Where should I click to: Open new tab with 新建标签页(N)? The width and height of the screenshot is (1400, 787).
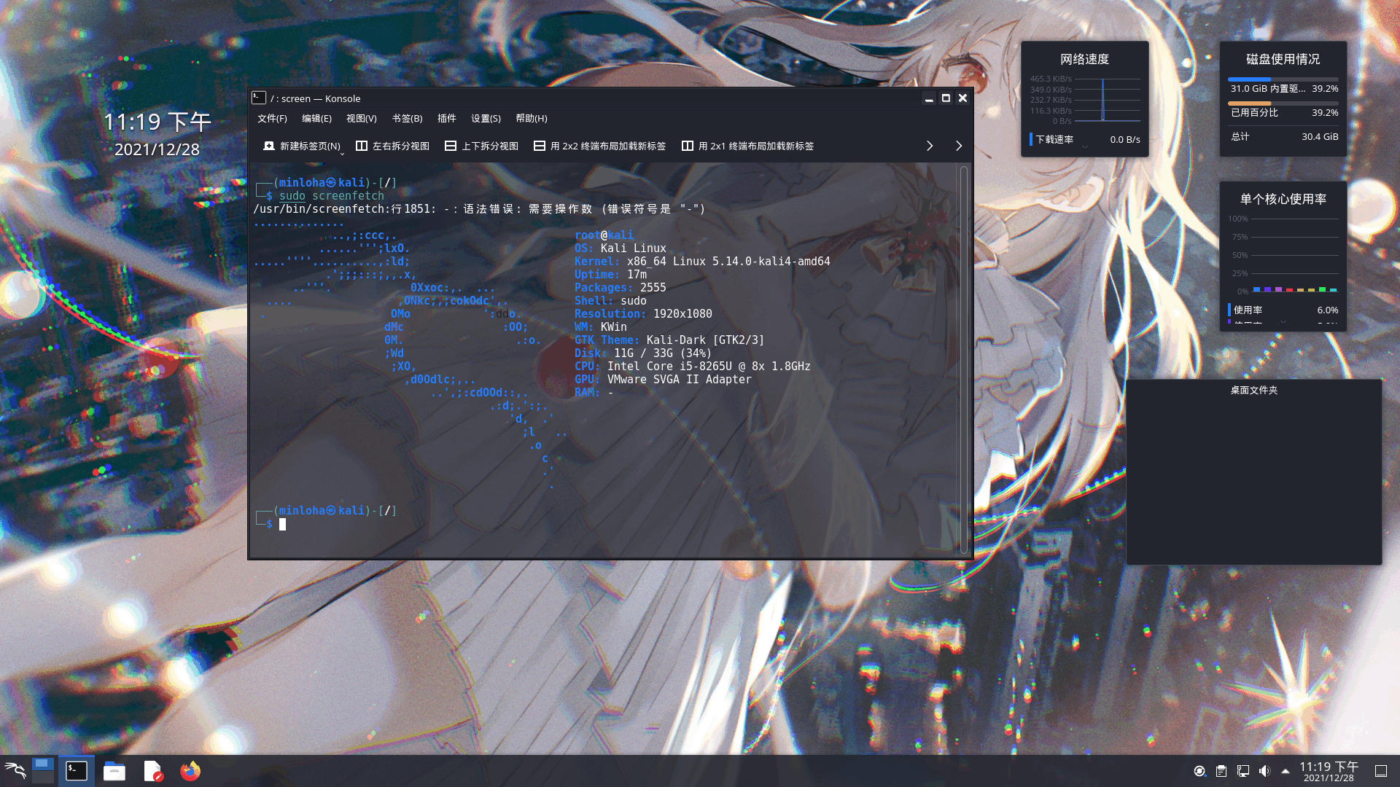[x=303, y=146]
